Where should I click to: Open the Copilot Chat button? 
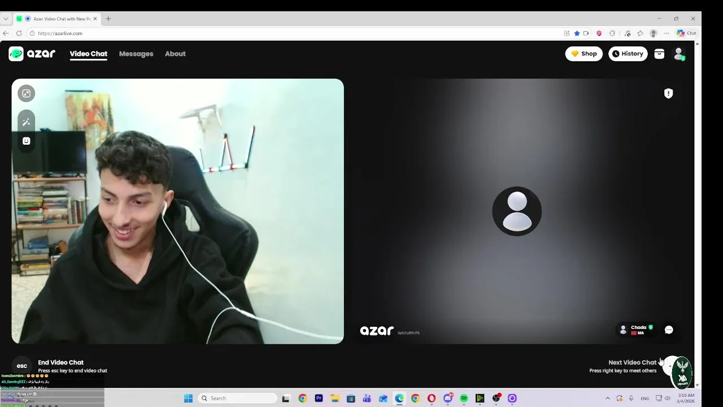point(686,33)
